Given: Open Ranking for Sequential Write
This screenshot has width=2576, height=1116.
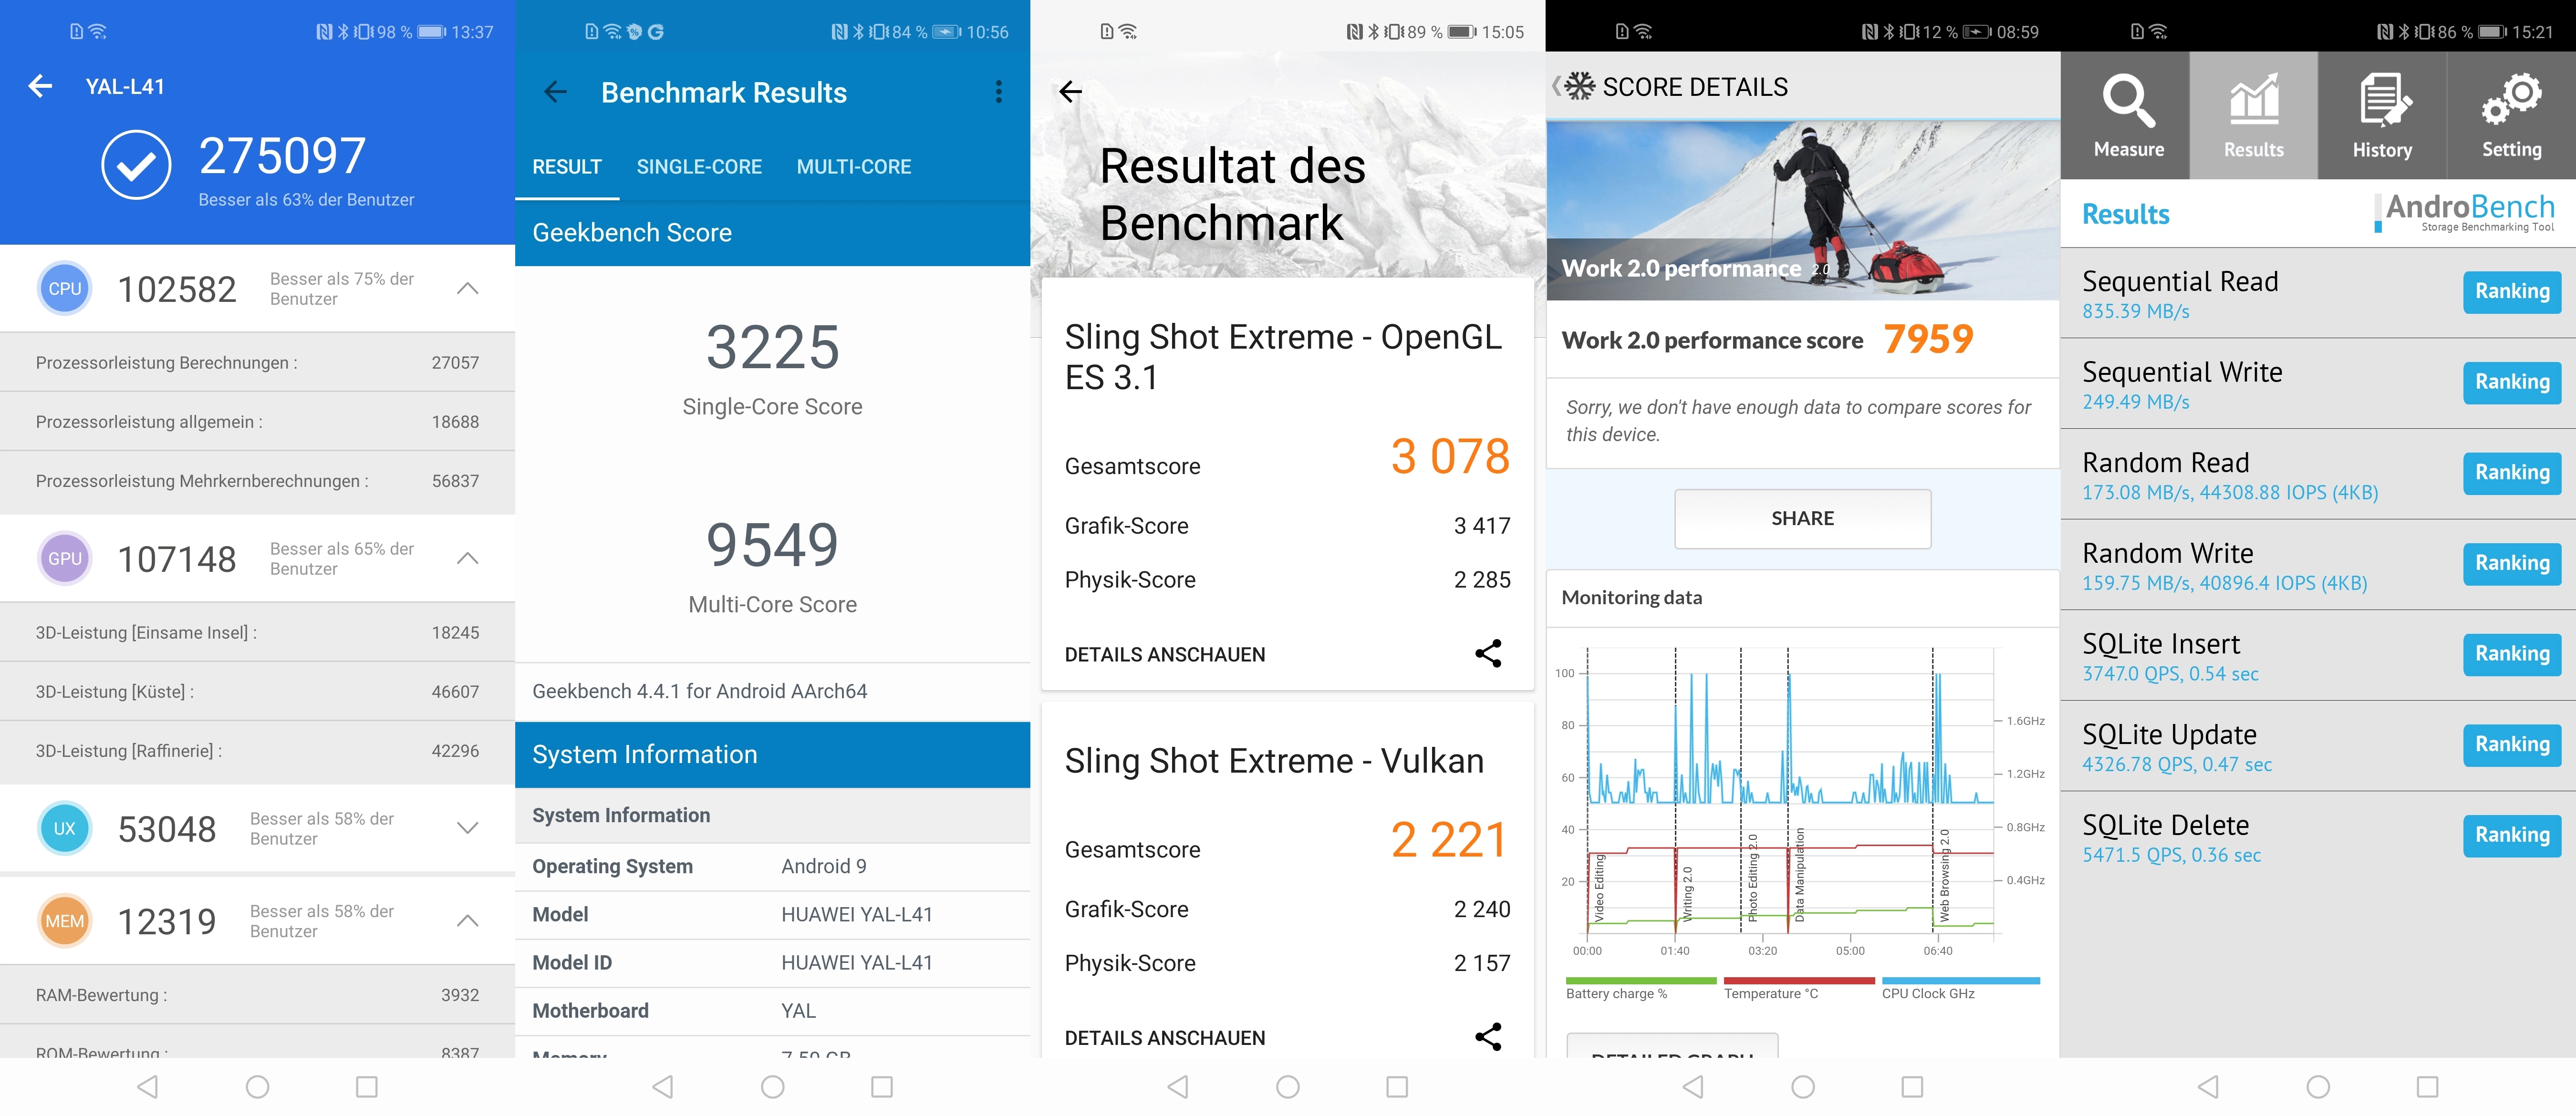Looking at the screenshot, I should tap(2512, 383).
